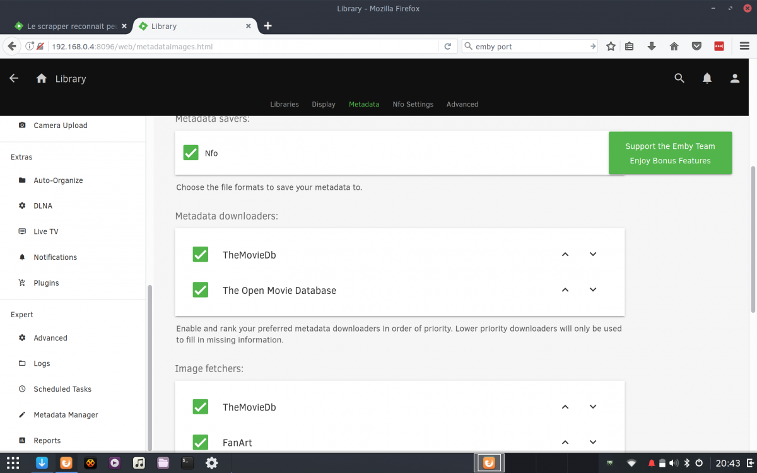Move TheMovieDb metadata downloader down
This screenshot has width=757, height=473.
pos(593,254)
